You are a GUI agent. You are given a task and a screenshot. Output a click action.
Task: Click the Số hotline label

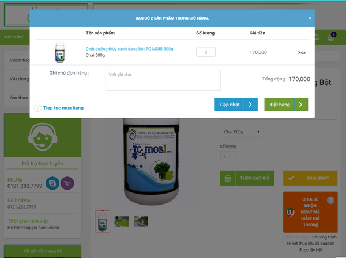tap(19, 201)
